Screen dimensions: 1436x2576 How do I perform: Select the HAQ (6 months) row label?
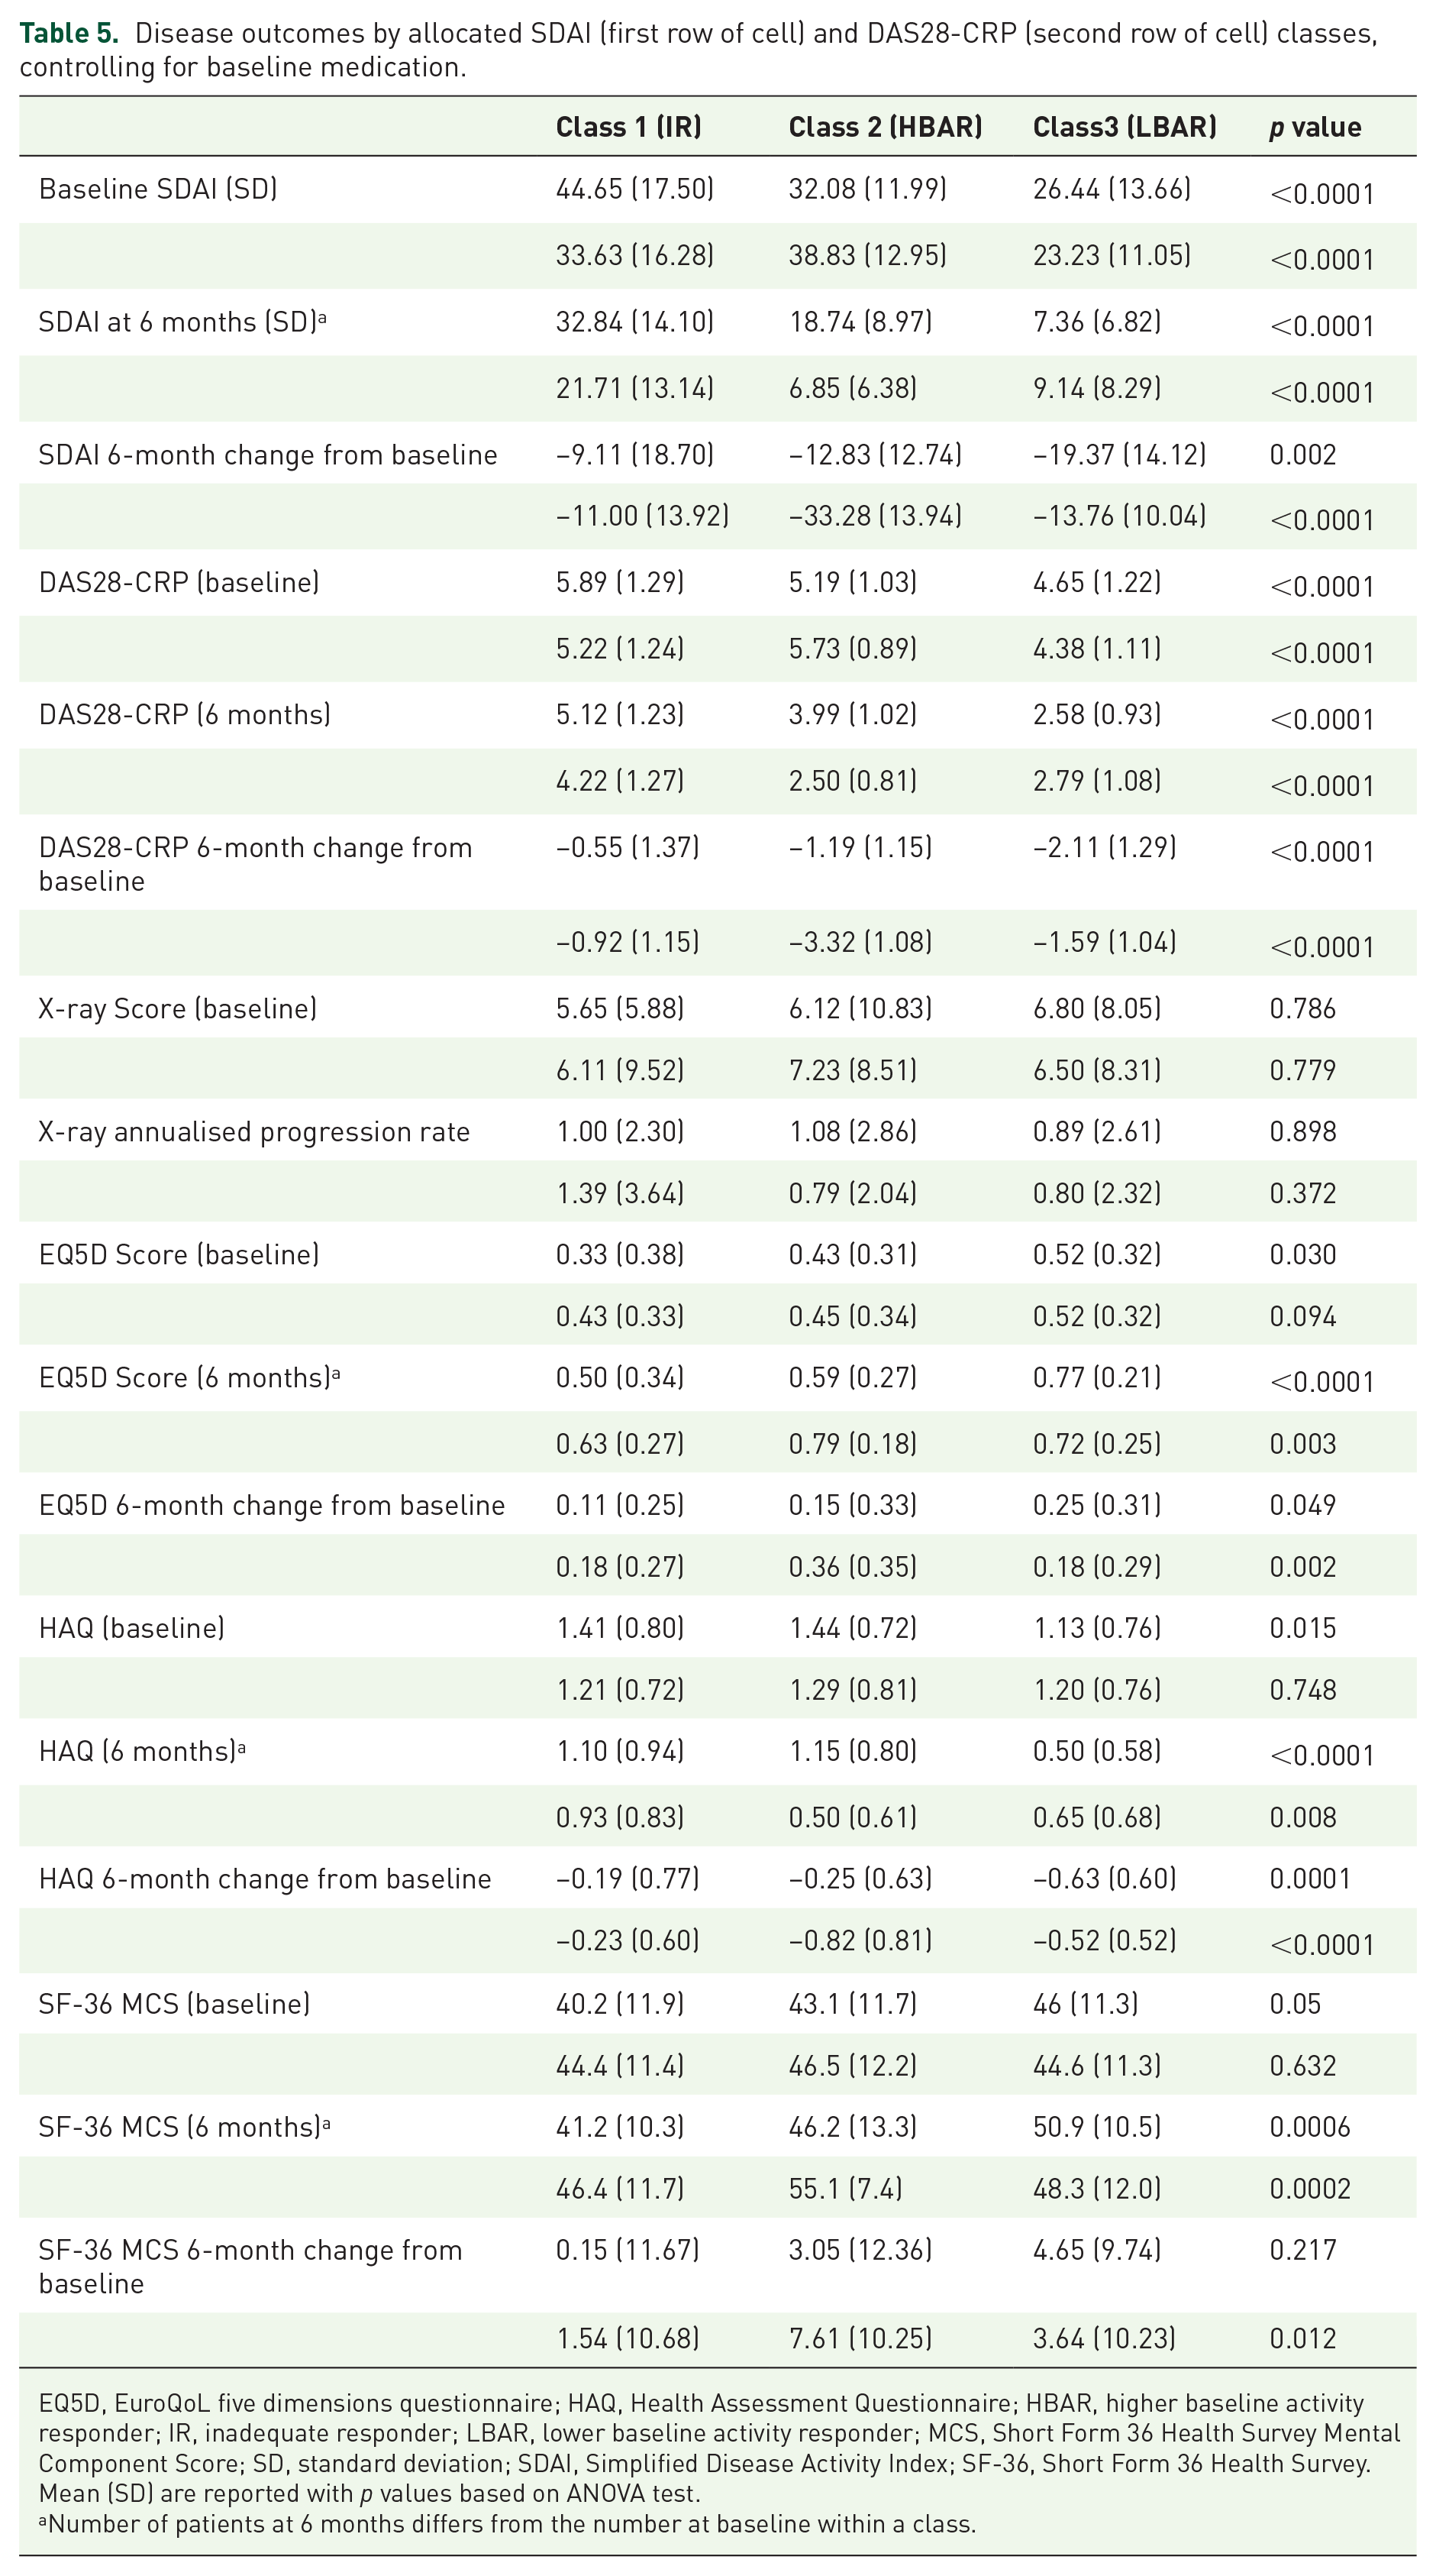tap(142, 1751)
